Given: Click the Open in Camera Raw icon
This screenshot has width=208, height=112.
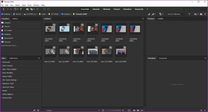Looking at the screenshot, I should point(37,9).
